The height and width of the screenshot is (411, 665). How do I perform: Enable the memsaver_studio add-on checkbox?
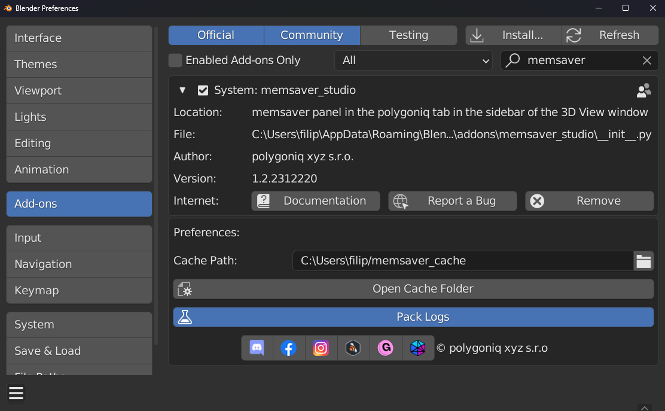(203, 90)
